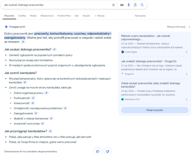Switch to the Wideo tab
Image resolution: width=192 pixels, height=154 pixels.
click(x=33, y=16)
